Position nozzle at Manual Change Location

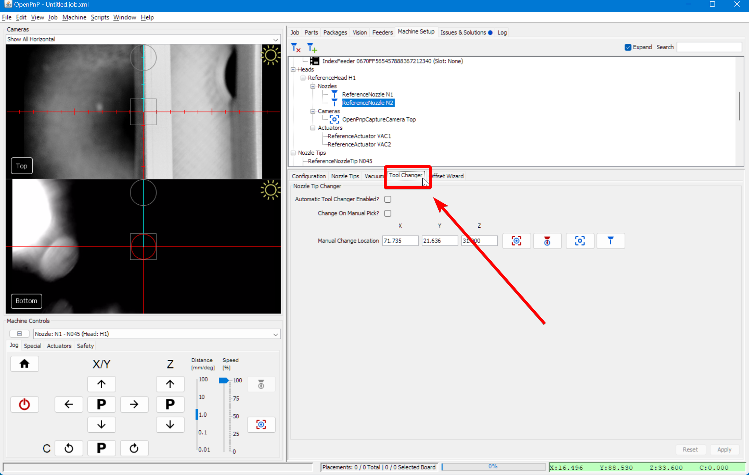point(610,241)
